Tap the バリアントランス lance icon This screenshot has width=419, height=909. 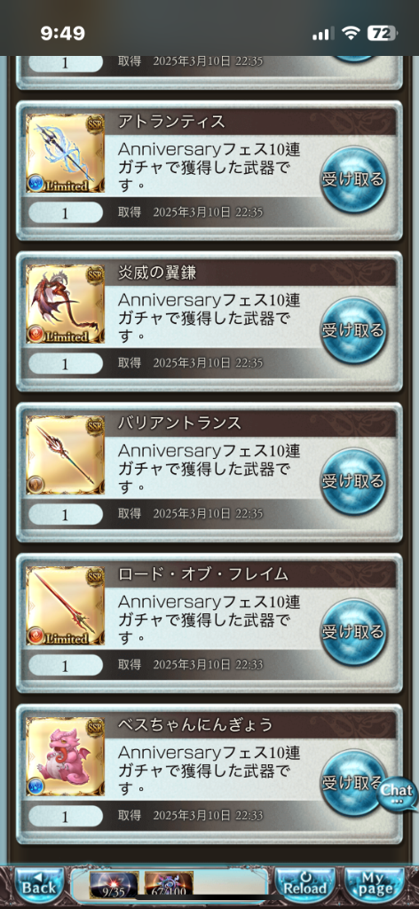click(65, 455)
